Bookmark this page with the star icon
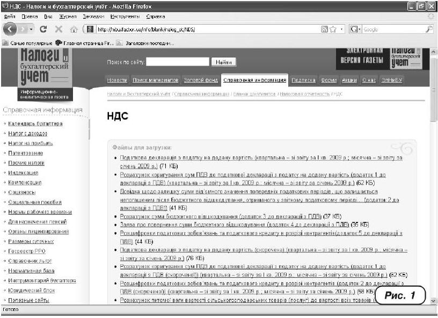438x318 pixels. pos(334,29)
